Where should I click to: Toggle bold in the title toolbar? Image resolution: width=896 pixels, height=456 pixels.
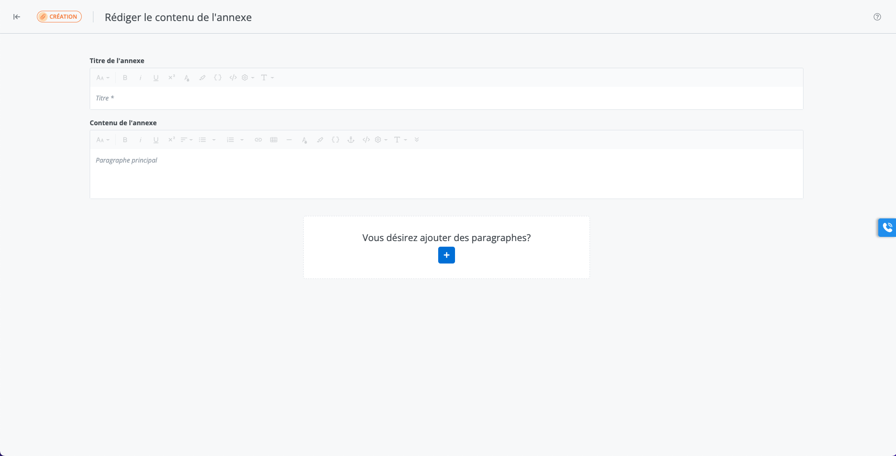(x=125, y=78)
